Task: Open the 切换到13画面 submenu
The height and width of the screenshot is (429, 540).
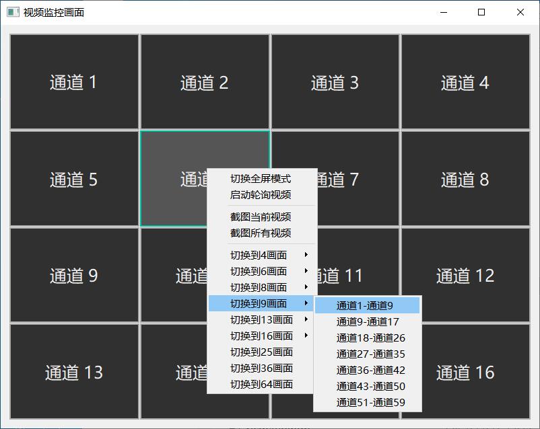Action: [261, 320]
